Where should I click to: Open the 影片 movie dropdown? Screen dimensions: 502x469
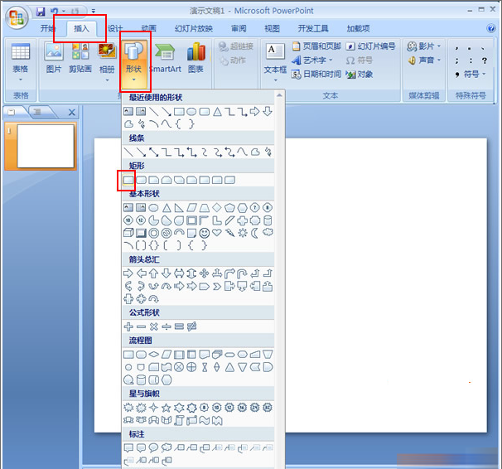(424, 46)
